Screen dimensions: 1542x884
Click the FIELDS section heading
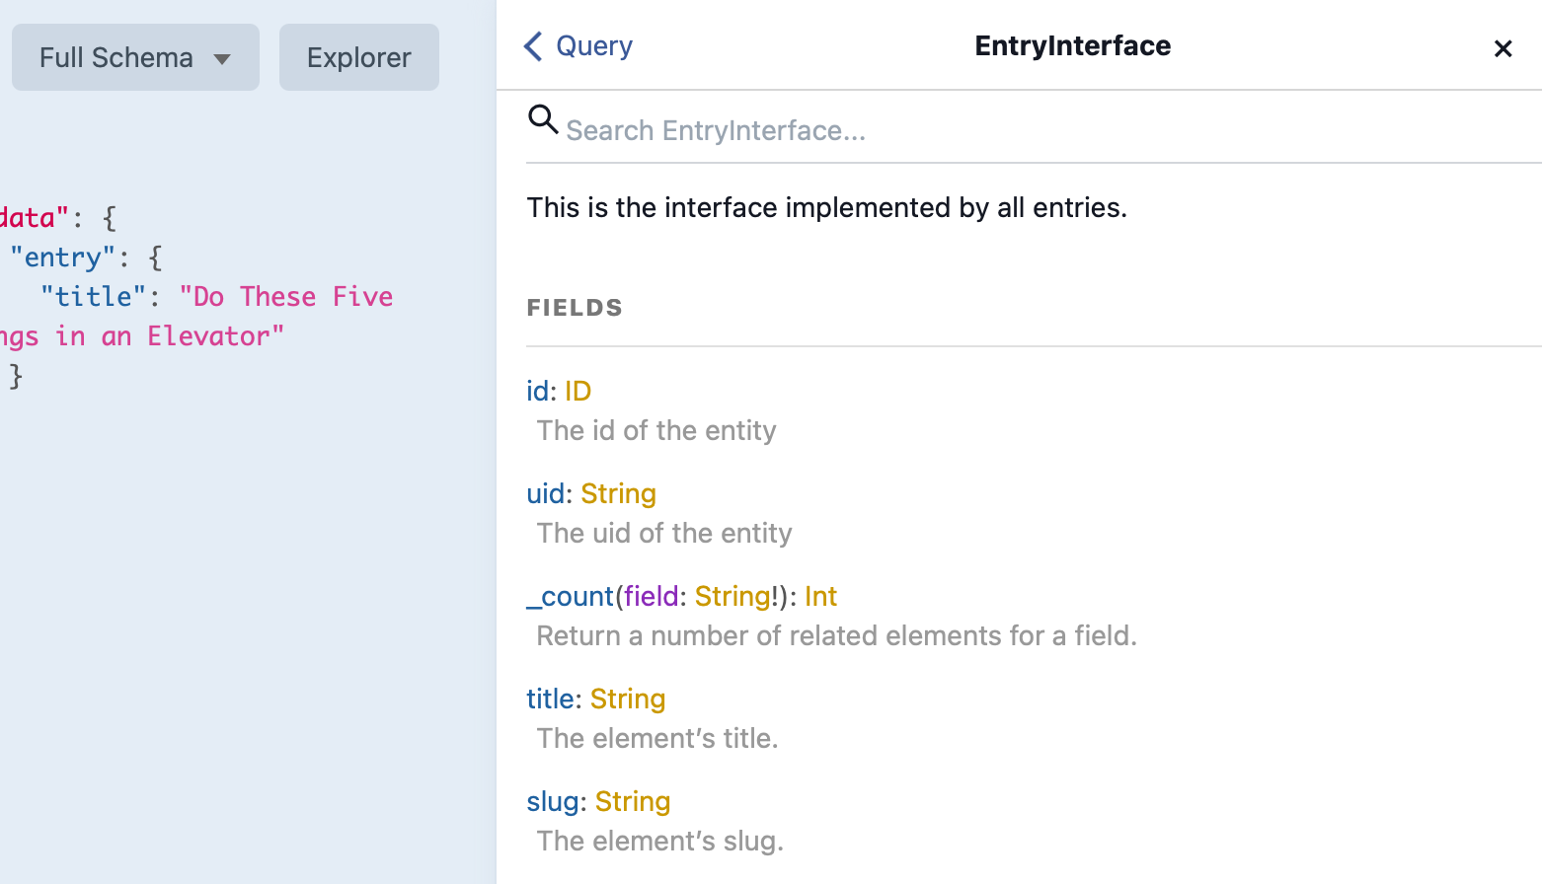pos(575,307)
